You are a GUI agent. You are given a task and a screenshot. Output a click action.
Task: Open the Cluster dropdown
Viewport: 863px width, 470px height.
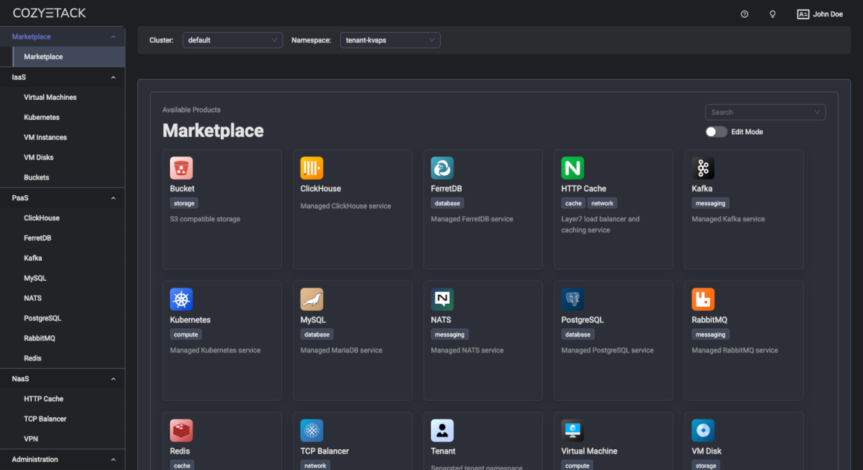tap(232, 40)
